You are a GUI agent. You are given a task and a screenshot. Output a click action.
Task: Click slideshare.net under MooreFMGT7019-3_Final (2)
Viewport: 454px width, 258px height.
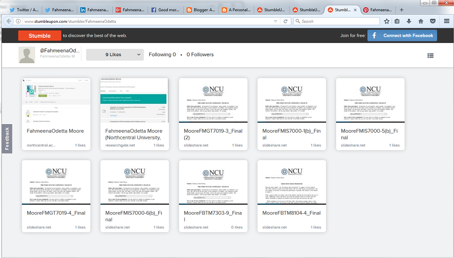point(196,146)
